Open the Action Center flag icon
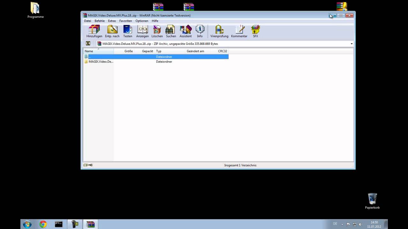Image resolution: width=408 pixels, height=229 pixels. point(348,224)
